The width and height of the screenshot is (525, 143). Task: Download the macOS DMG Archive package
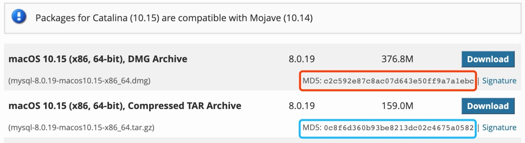[x=488, y=59]
